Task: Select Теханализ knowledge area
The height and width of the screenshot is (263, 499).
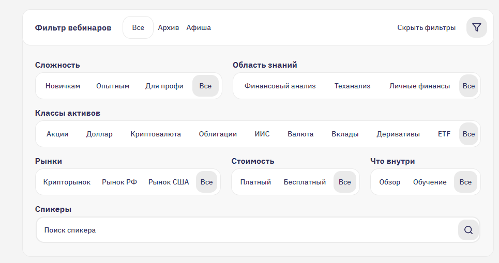Action: tap(352, 86)
